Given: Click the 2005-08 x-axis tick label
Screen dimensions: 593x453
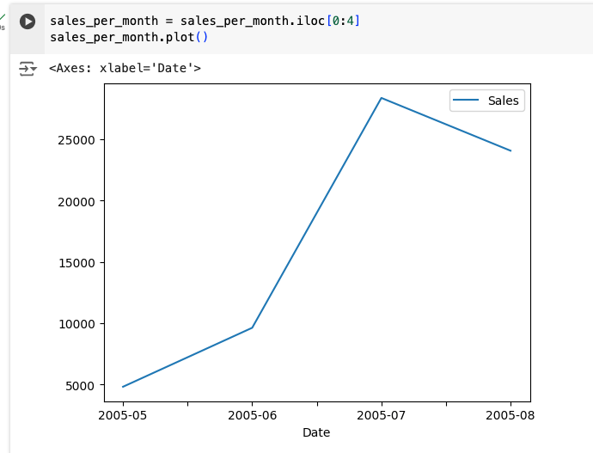Looking at the screenshot, I should point(510,415).
